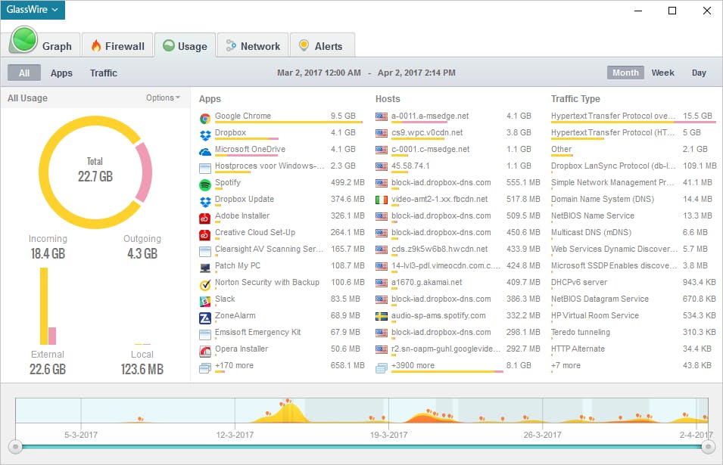Click the Domain Name System (DNS) entry
This screenshot has width=723, height=465.
(x=602, y=199)
